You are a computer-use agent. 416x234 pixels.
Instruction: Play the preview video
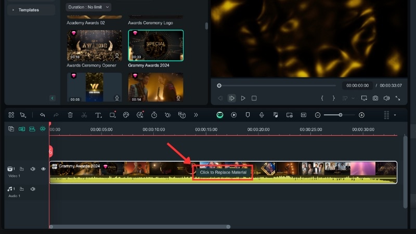243,98
